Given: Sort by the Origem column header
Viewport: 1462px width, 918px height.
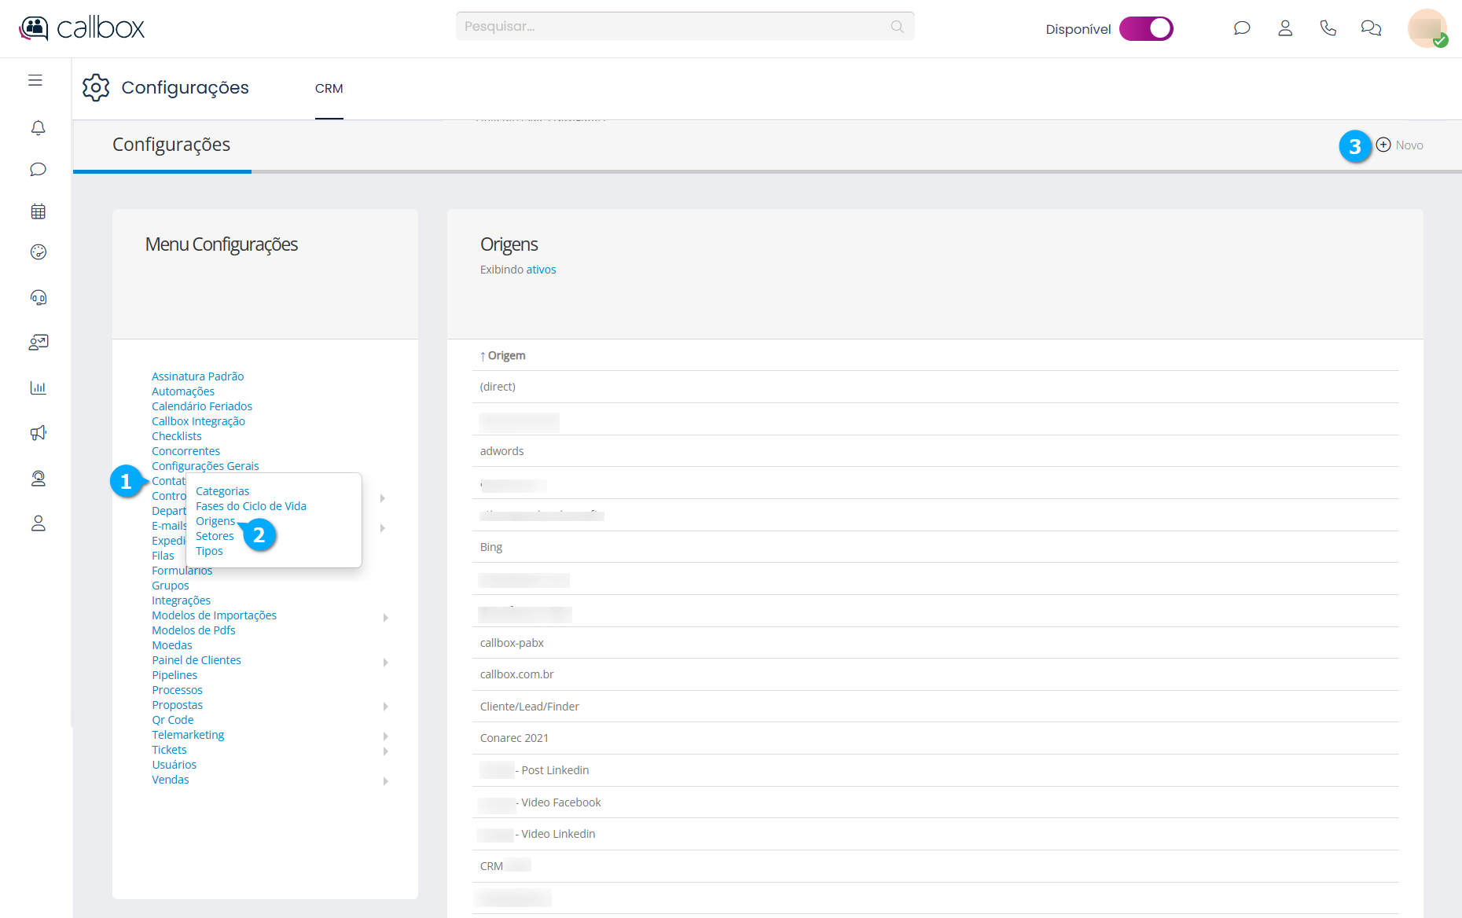Looking at the screenshot, I should 505,356.
